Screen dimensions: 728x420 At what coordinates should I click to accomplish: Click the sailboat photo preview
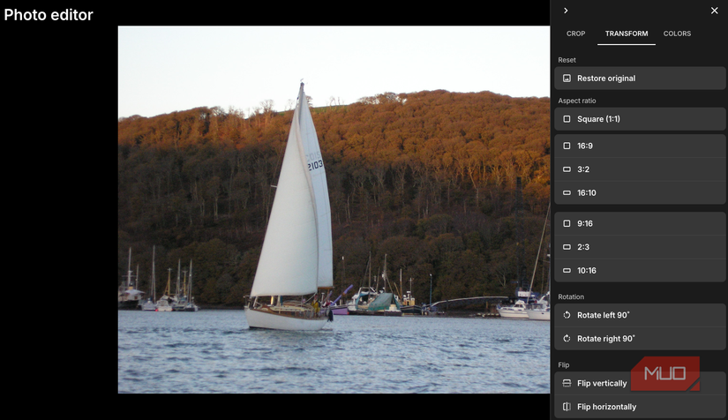(334, 210)
